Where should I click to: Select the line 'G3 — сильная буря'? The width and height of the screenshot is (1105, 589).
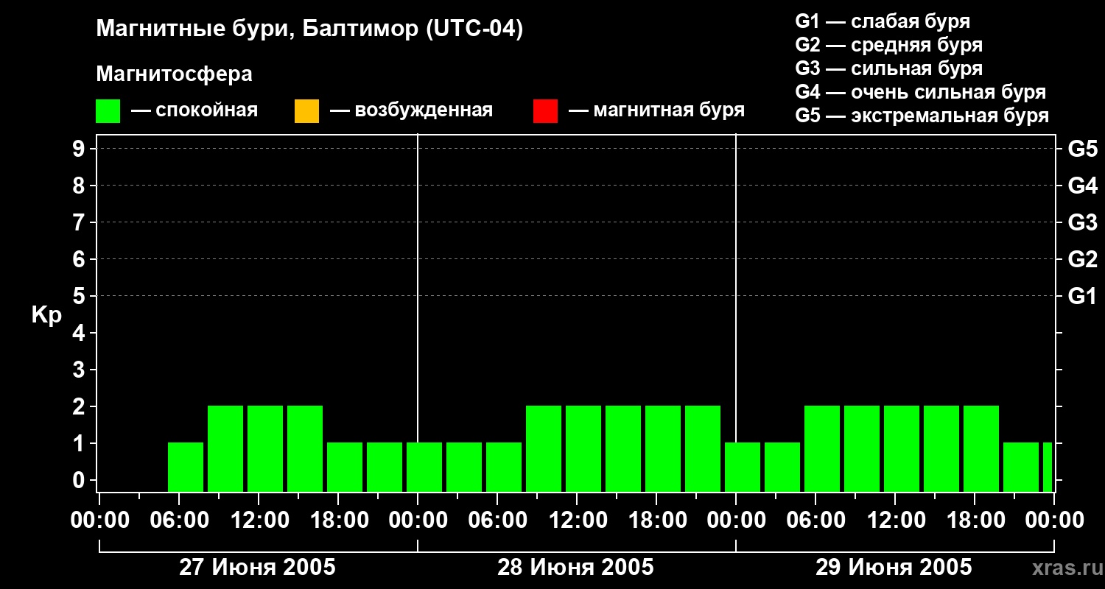[x=888, y=68]
